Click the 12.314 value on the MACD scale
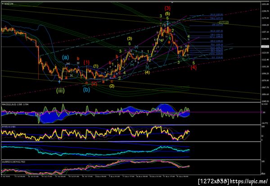Image resolution: width=270 pixels, height=186 pixels. coord(265,104)
